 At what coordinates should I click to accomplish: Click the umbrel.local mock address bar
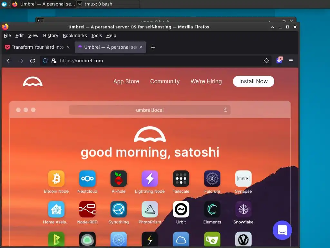[x=150, y=110]
